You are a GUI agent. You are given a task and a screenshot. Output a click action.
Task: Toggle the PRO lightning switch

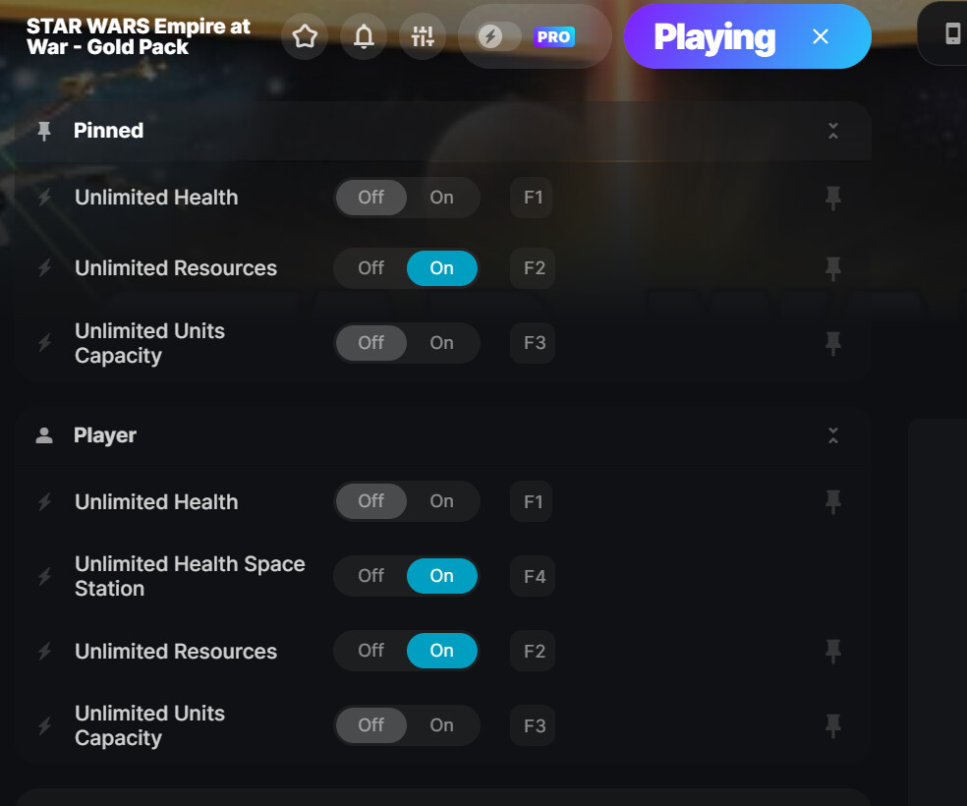point(499,36)
